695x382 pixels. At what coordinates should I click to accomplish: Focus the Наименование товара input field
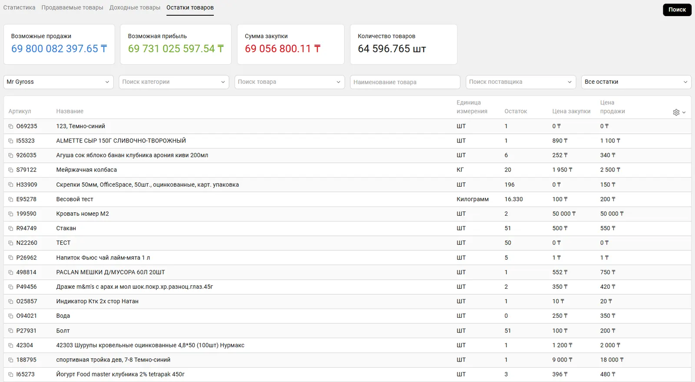[405, 82]
